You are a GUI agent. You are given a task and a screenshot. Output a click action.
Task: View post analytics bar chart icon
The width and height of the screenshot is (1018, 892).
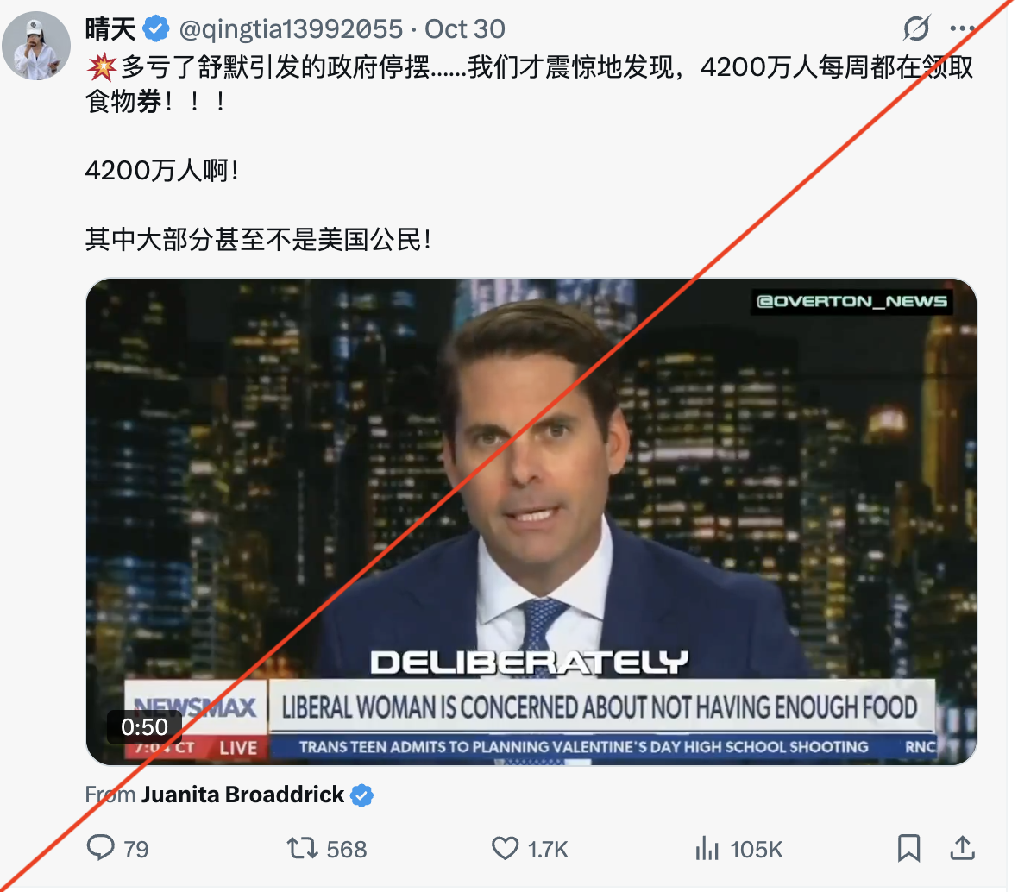coord(707,848)
